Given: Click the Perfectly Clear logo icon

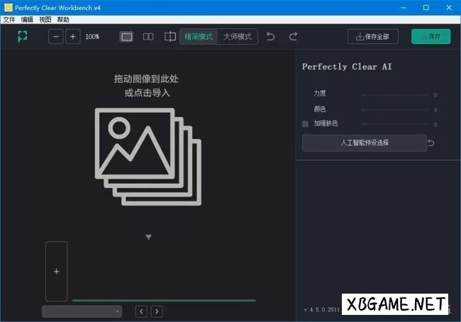Looking at the screenshot, I should click(x=22, y=36).
